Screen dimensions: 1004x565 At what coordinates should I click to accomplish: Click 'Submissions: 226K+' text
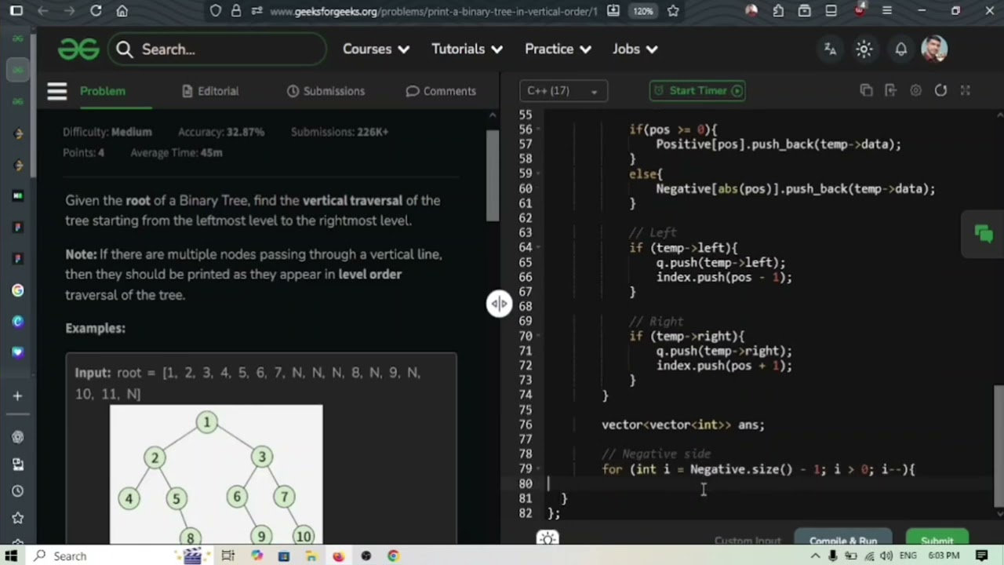[340, 132]
